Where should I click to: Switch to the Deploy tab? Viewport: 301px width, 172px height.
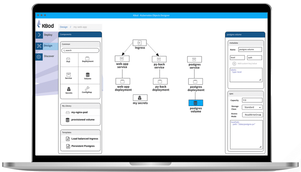(48, 35)
